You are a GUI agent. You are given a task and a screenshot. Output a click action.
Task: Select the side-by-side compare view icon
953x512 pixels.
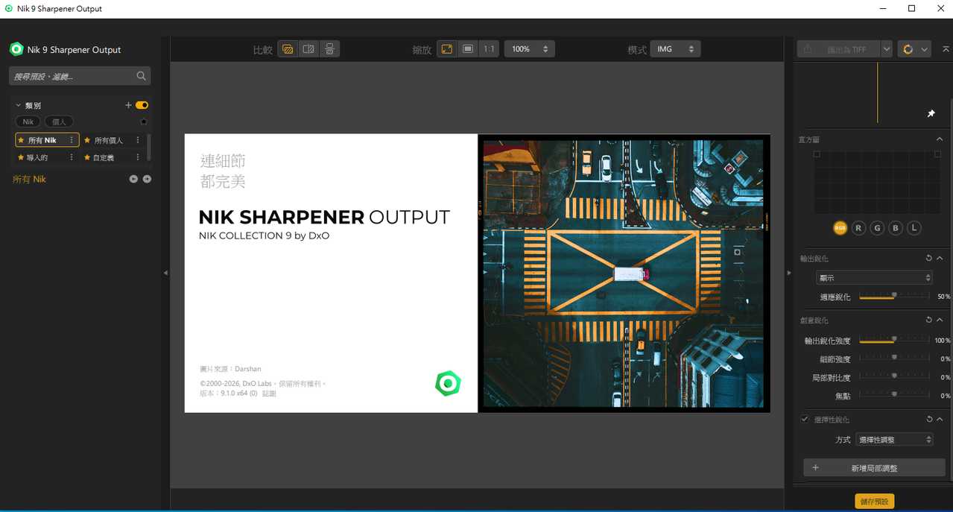pyautogui.click(x=329, y=49)
